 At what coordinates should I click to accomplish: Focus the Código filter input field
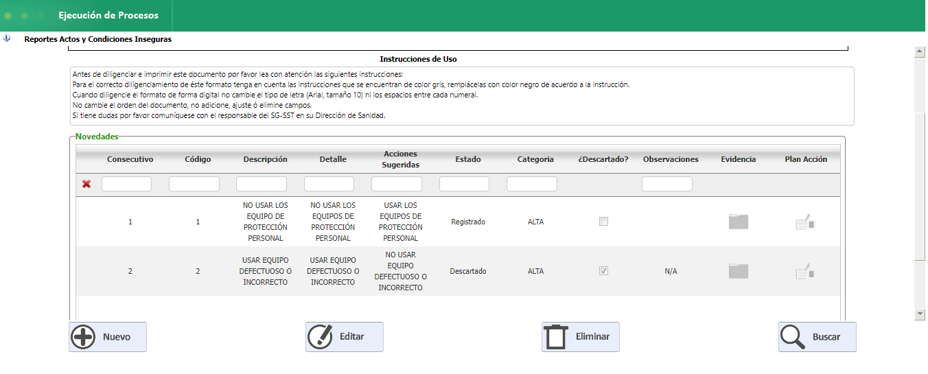[194, 184]
